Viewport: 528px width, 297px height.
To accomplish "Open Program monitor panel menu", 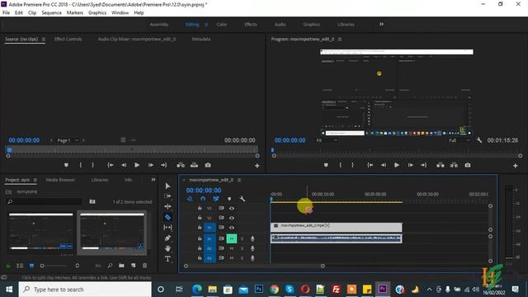I will point(340,39).
